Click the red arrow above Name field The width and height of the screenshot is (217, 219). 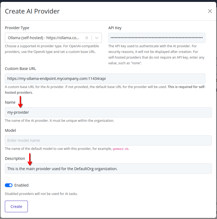20,103
